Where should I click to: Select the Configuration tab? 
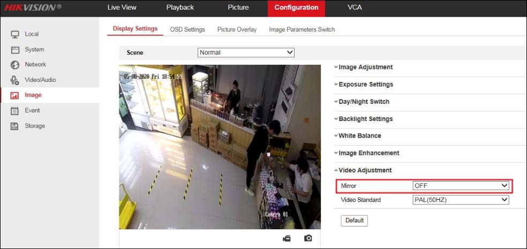click(x=297, y=8)
